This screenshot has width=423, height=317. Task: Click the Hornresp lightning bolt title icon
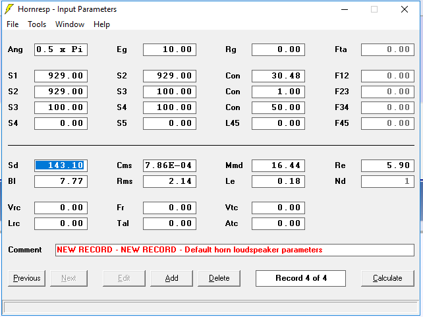coord(9,9)
